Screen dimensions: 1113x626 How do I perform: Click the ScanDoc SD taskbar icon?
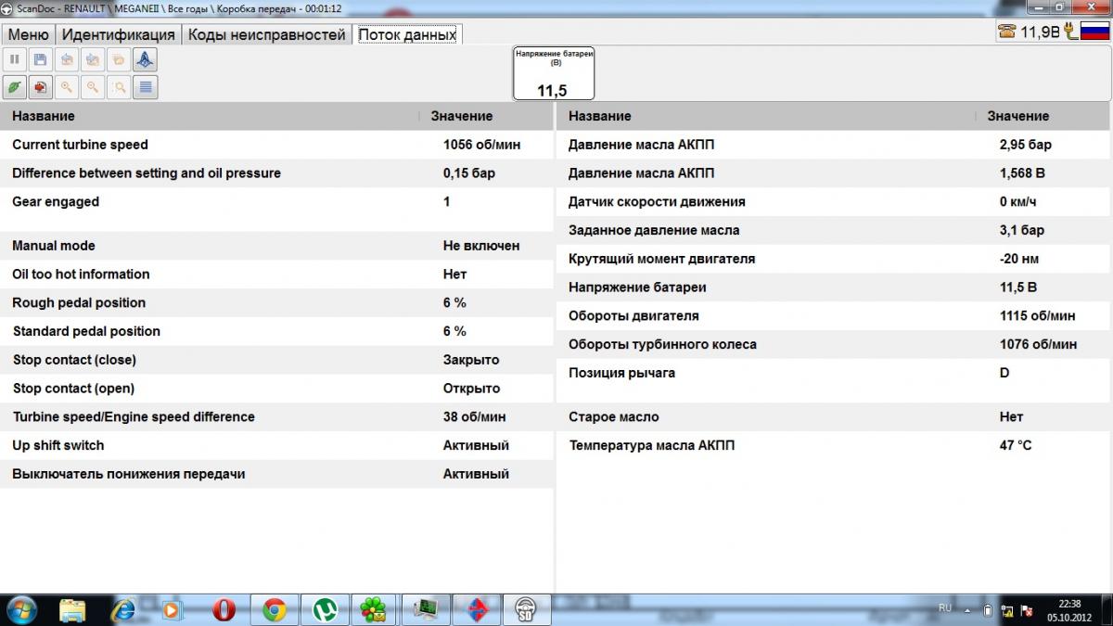(x=526, y=609)
